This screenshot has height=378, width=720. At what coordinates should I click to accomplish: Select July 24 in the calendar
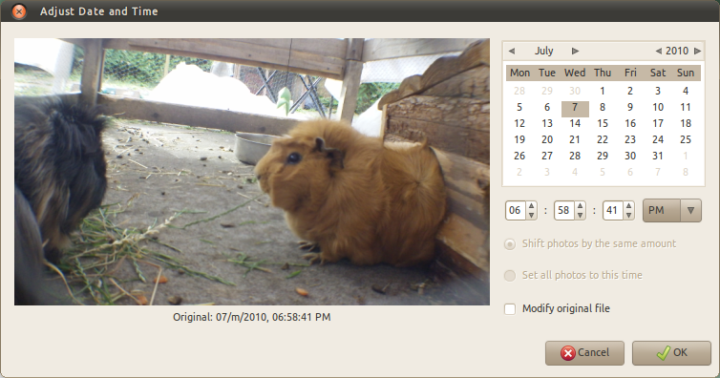[658, 139]
